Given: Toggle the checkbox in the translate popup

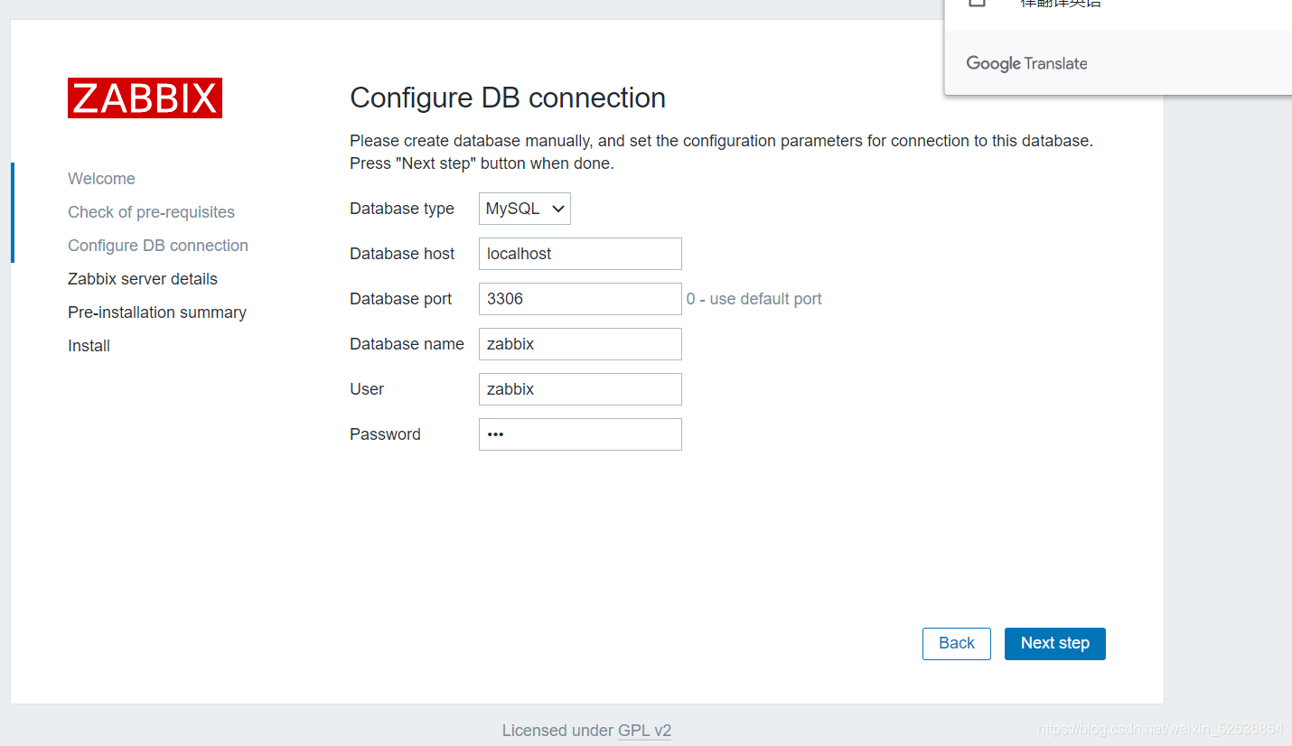Looking at the screenshot, I should coord(977,2).
